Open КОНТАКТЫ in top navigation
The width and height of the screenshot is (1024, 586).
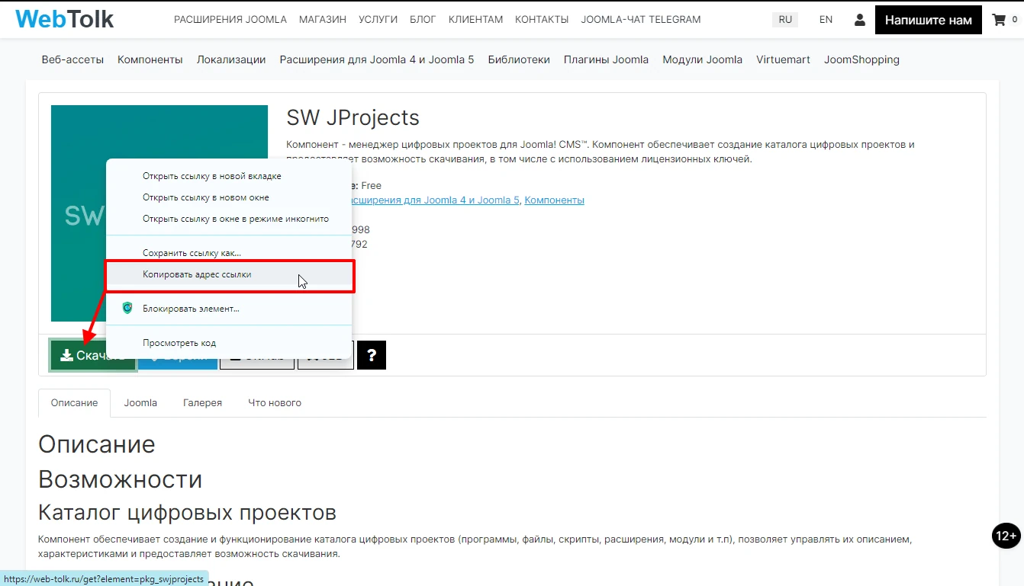(542, 20)
